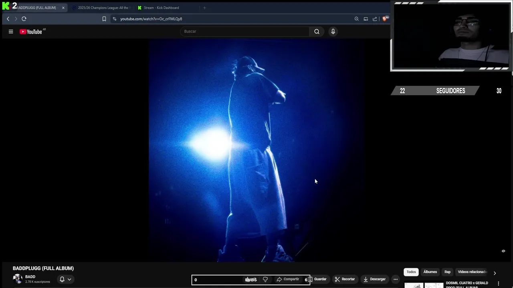Open the more actions three-dot button

396,279
